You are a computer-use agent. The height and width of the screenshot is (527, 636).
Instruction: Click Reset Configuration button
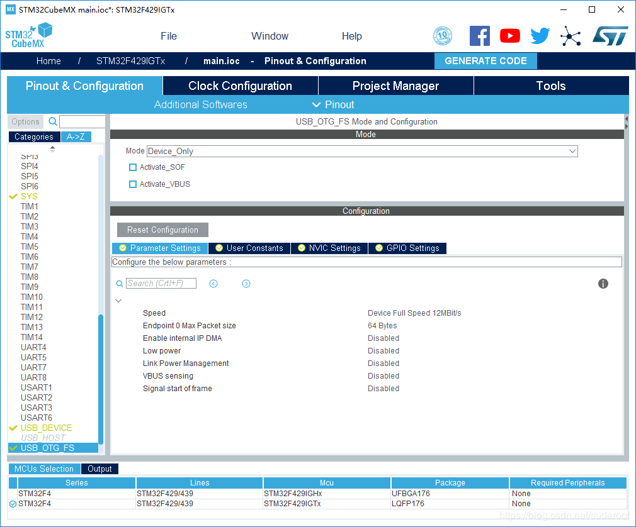pyautogui.click(x=162, y=230)
